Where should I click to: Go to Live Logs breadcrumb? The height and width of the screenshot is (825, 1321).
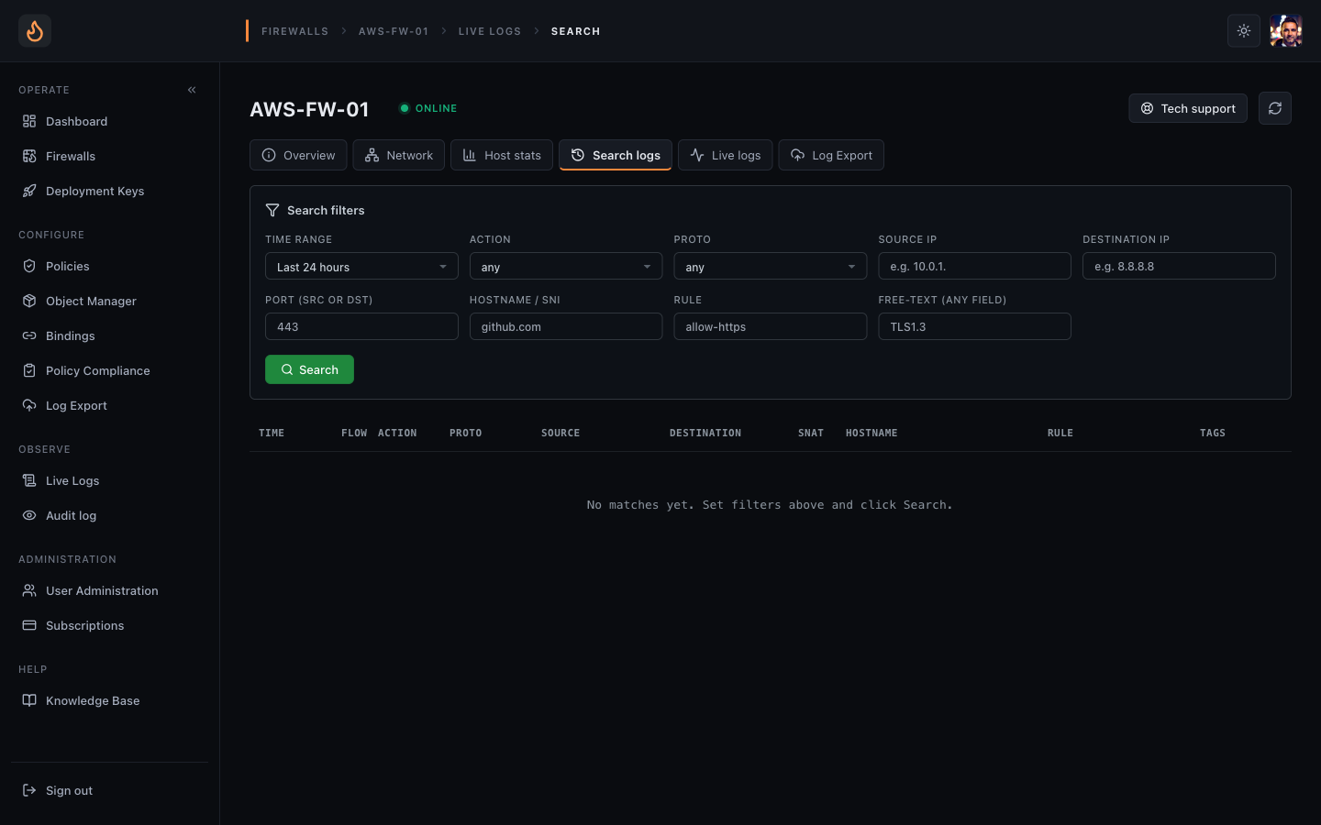490,31
